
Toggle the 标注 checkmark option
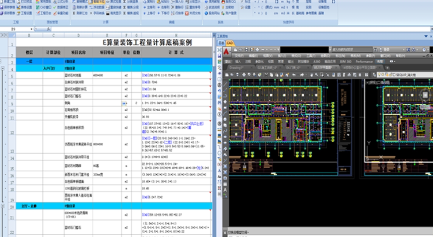[x=243, y=1]
